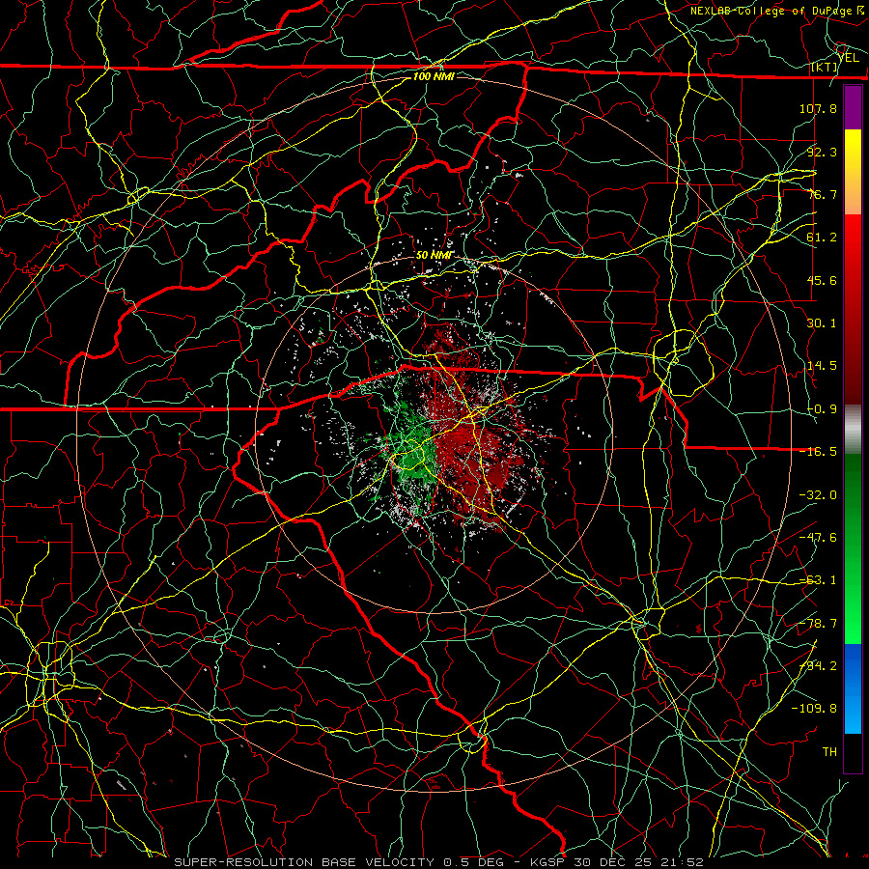Select the 107.8 legend value
Viewport: 869px width, 869px height.
pyautogui.click(x=818, y=108)
